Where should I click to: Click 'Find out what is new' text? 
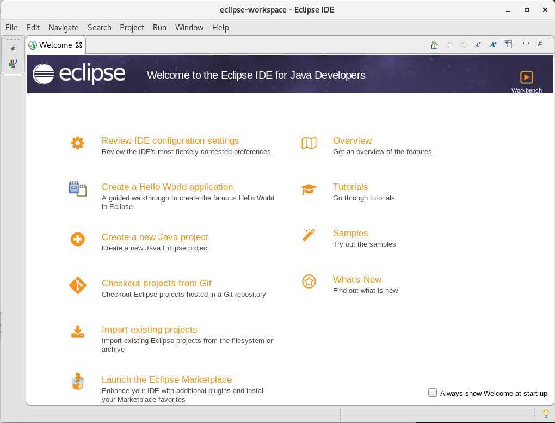(365, 291)
